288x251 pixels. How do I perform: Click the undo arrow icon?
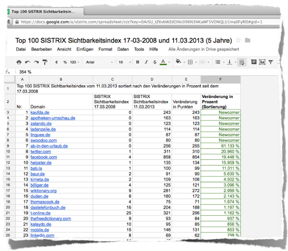click(28, 62)
